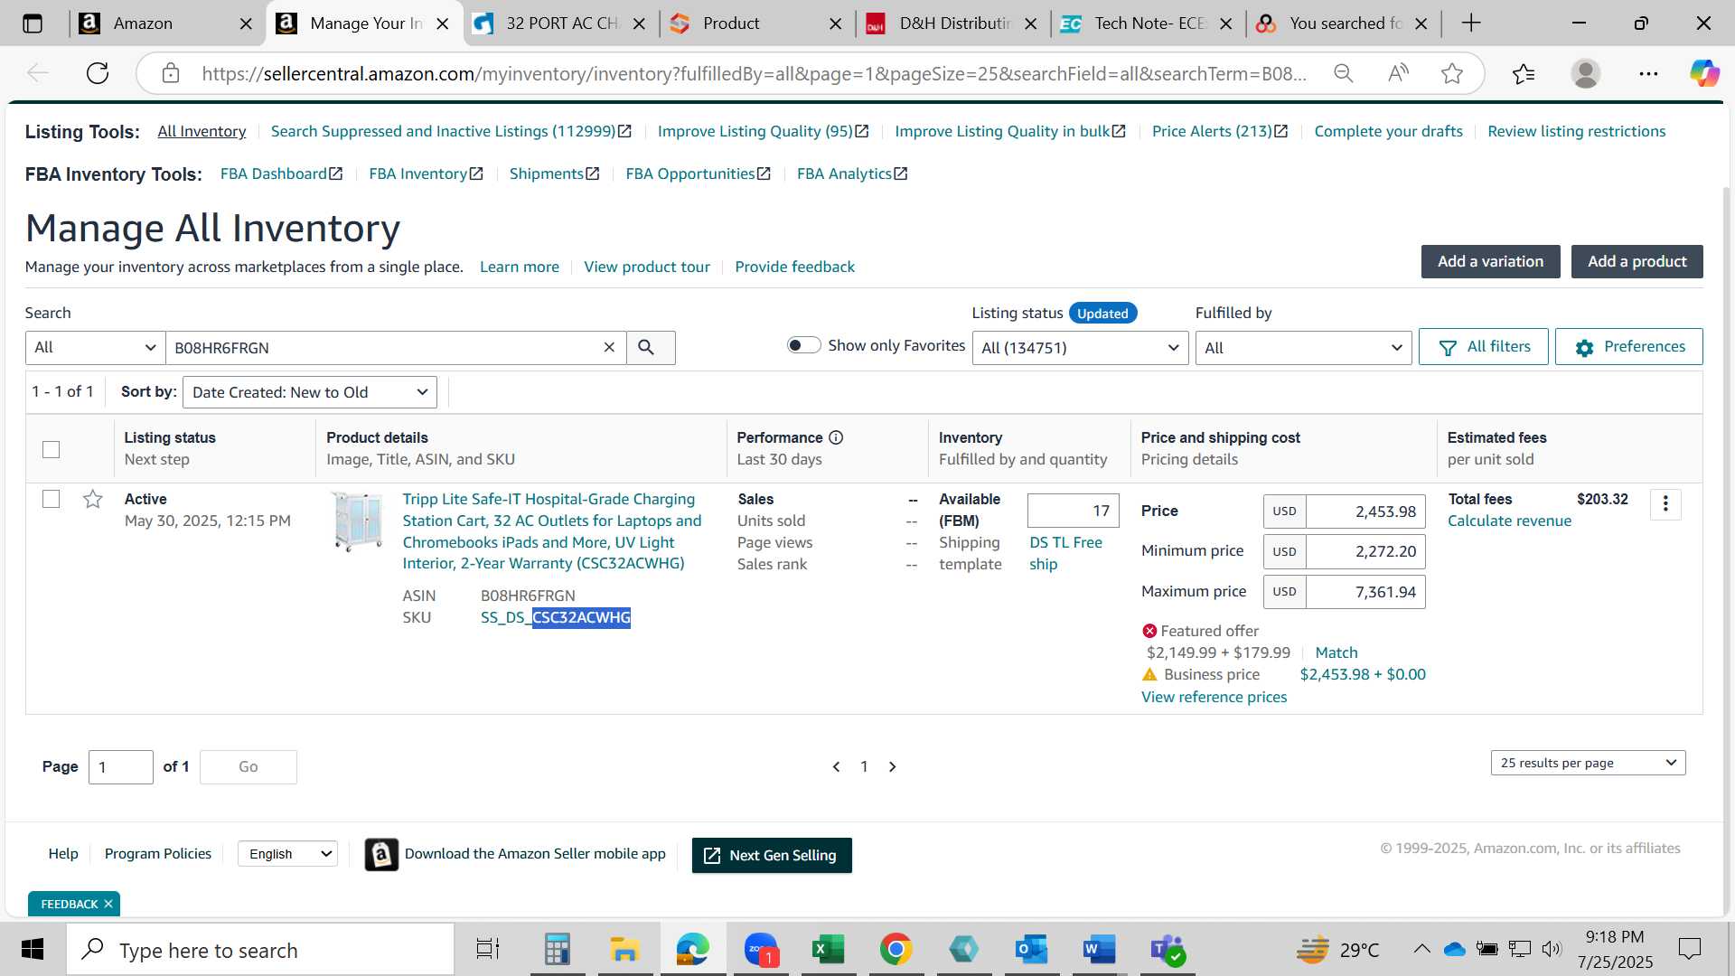This screenshot has height=976, width=1735.
Task: Toggle Show only Favorites switch
Action: [x=803, y=345]
